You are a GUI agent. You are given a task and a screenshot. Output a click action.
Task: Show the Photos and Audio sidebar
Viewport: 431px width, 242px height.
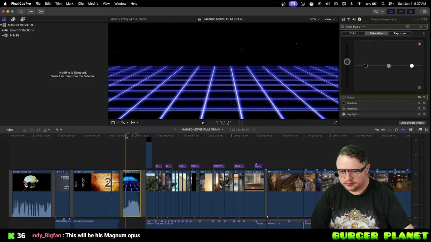[x=13, y=19]
